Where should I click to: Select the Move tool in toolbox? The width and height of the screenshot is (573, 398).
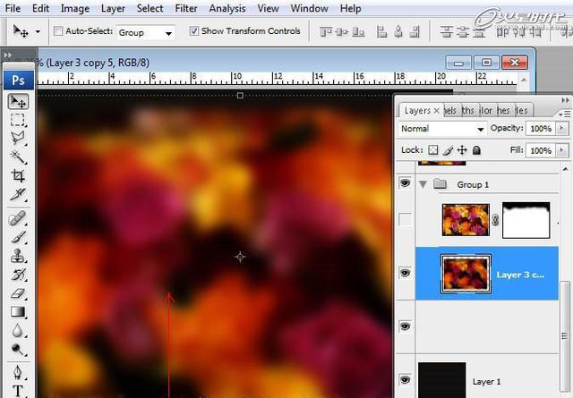(x=18, y=102)
